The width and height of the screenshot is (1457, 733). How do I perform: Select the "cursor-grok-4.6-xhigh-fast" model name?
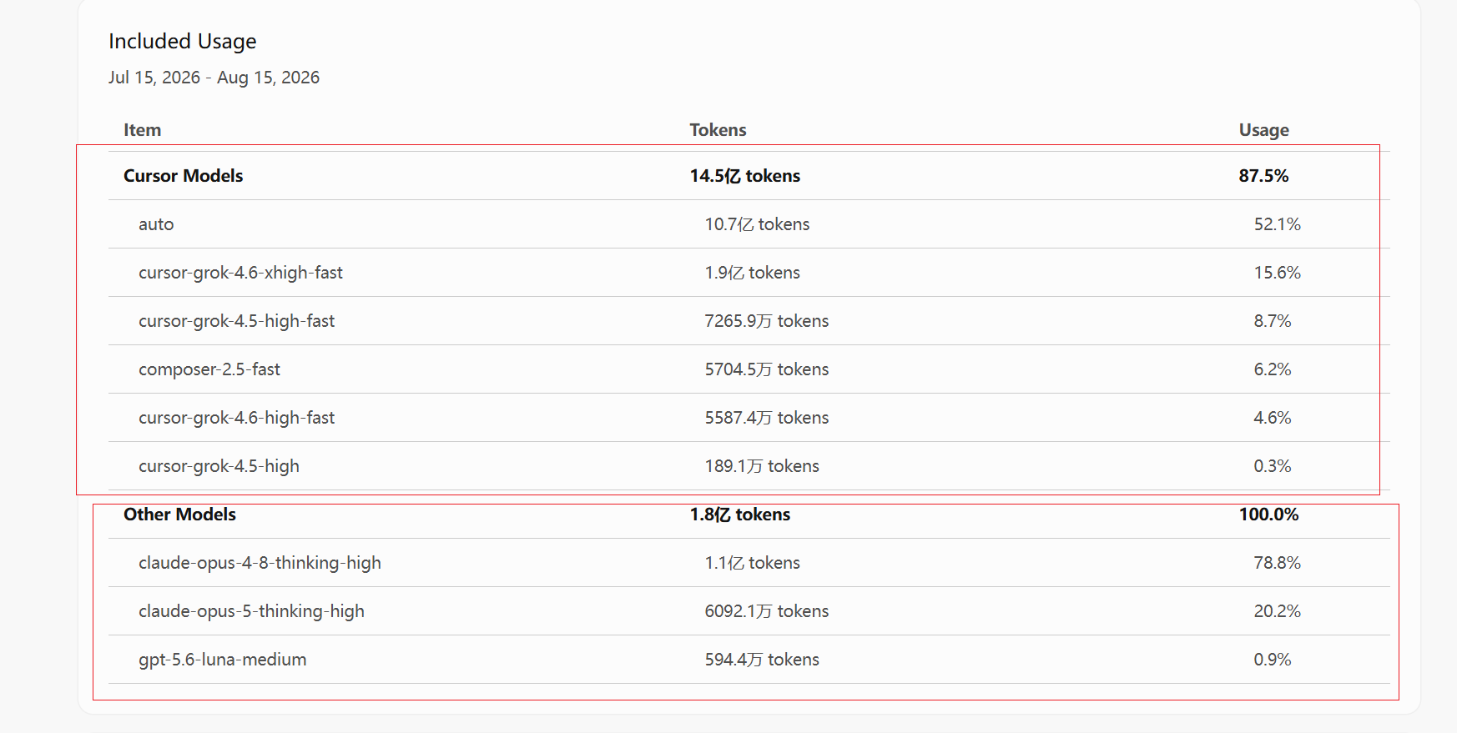click(x=240, y=273)
